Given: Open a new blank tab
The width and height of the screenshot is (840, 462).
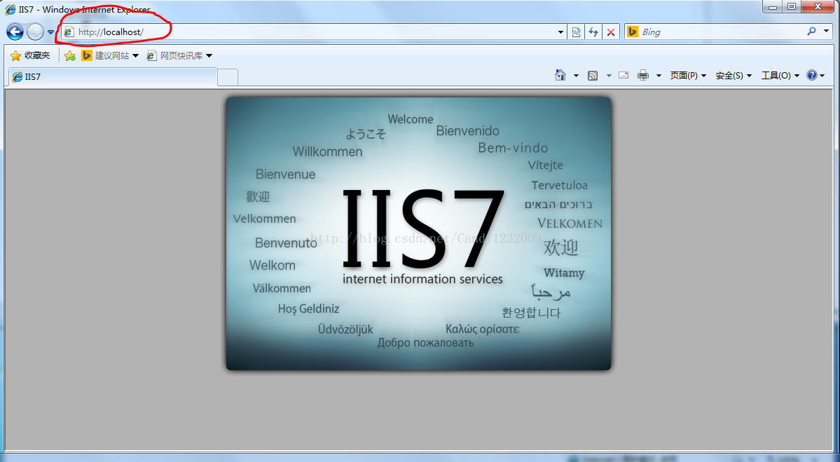Looking at the screenshot, I should tap(228, 77).
